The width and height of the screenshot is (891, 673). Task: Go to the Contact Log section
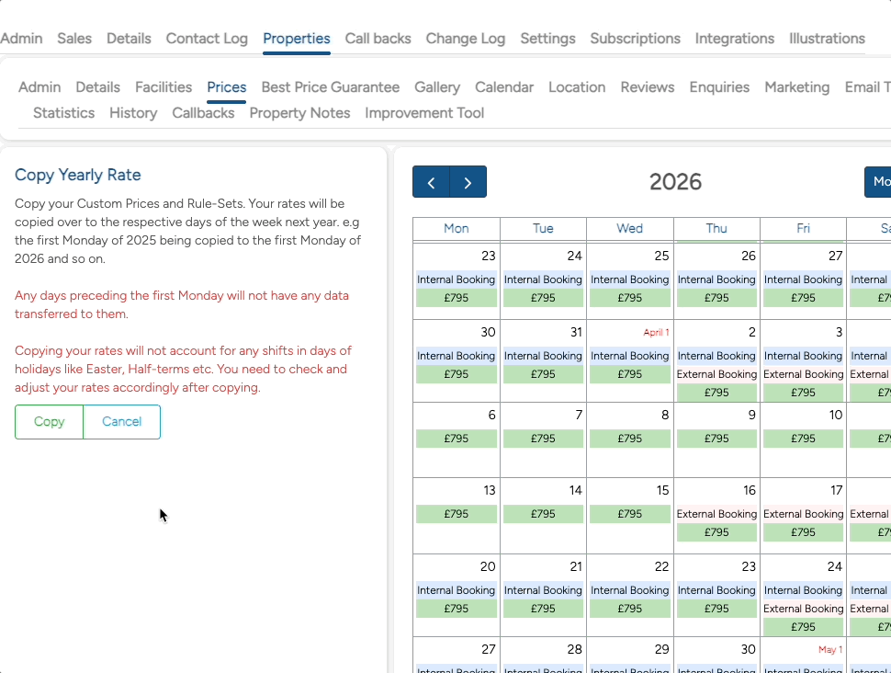click(207, 39)
